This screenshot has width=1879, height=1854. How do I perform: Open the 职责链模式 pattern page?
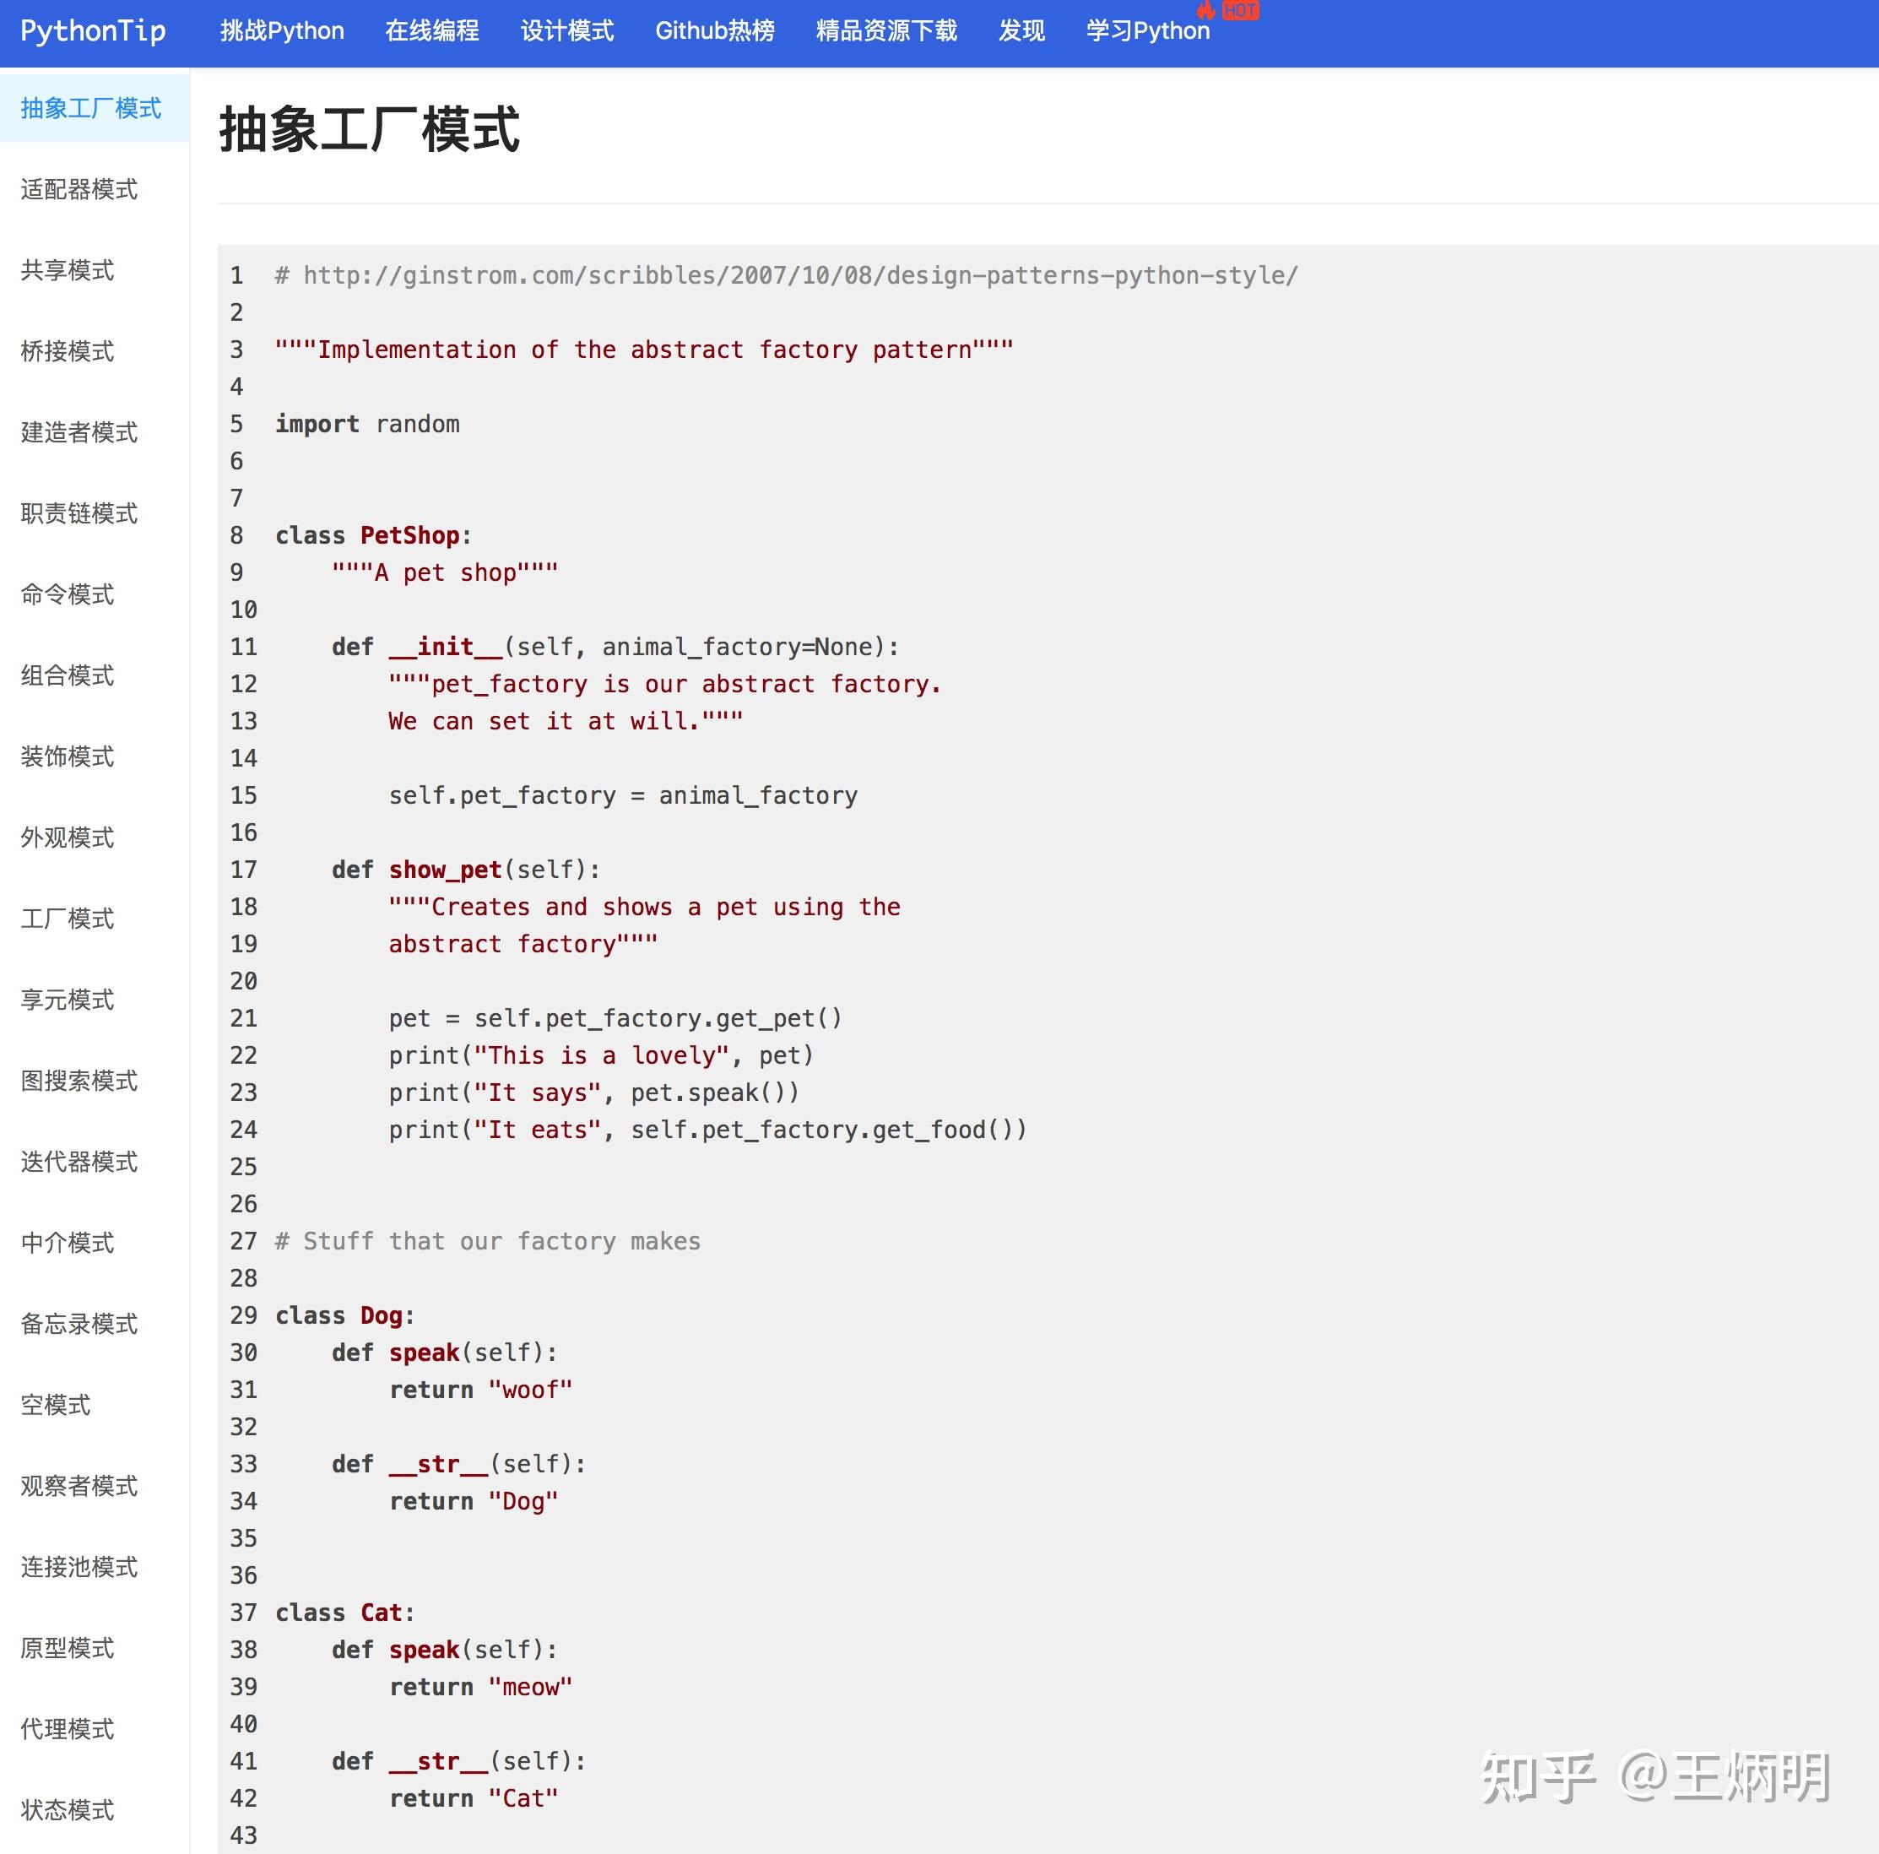point(79,513)
